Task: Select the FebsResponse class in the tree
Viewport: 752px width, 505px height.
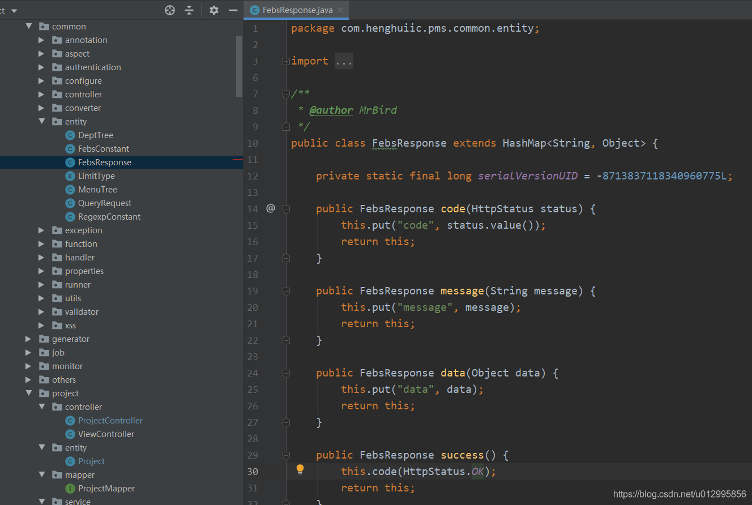Action: (104, 162)
